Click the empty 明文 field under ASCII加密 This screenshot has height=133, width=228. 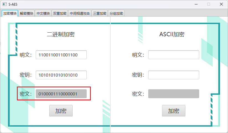pyautogui.click(x=173, y=55)
